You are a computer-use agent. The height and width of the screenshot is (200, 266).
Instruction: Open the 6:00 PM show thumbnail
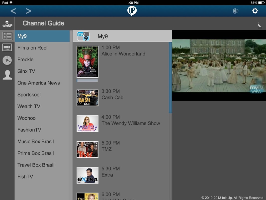click(x=87, y=196)
